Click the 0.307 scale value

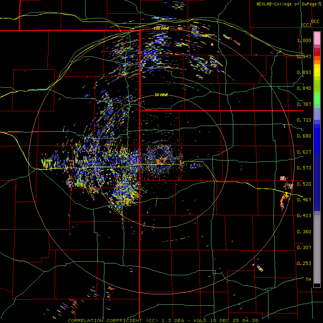304,247
